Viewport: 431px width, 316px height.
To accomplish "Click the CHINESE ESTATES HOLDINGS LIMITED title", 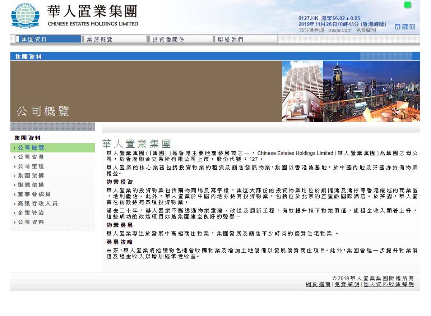I will (93, 24).
